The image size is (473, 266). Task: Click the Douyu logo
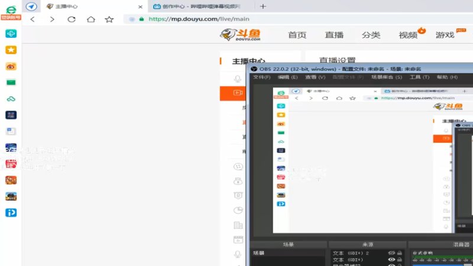tap(240, 35)
